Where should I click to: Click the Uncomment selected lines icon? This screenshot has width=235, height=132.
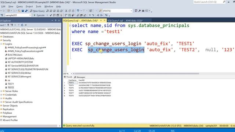93,15
